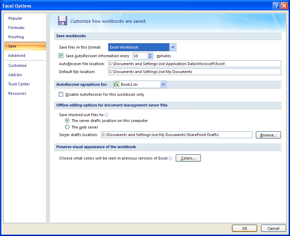Viewport: 290px width, 236px height.
Task: Click the AutoRecover file location field
Action: [x=195, y=64]
